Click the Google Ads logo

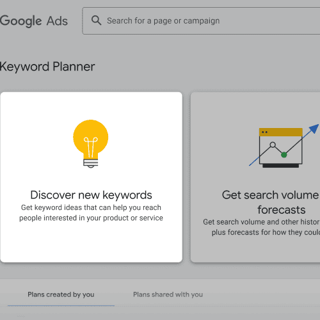point(34,21)
